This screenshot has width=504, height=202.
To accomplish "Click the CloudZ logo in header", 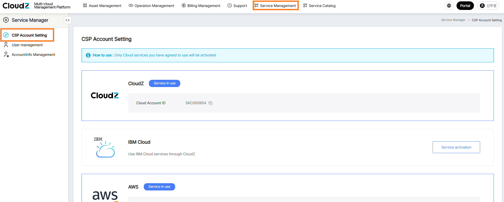I will pyautogui.click(x=16, y=6).
